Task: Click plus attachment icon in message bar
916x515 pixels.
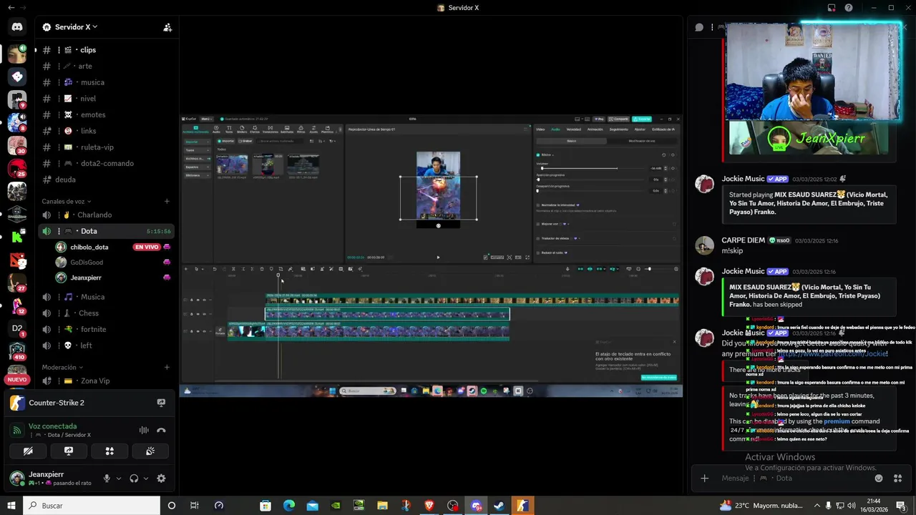Action: 704,478
